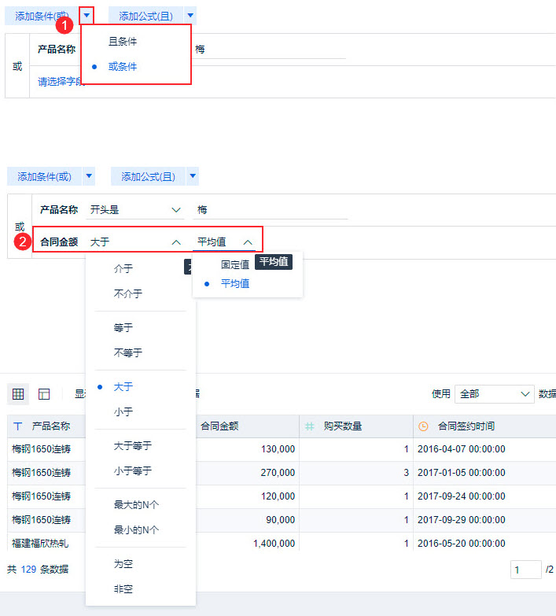Select 小于等于 from the operator list
Screen dimensions: 556x616
point(133,470)
